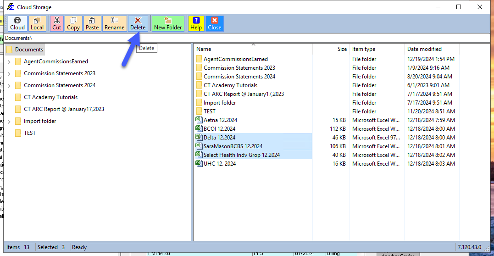
Task: Expand Import folder tree node
Action: (x=9, y=122)
